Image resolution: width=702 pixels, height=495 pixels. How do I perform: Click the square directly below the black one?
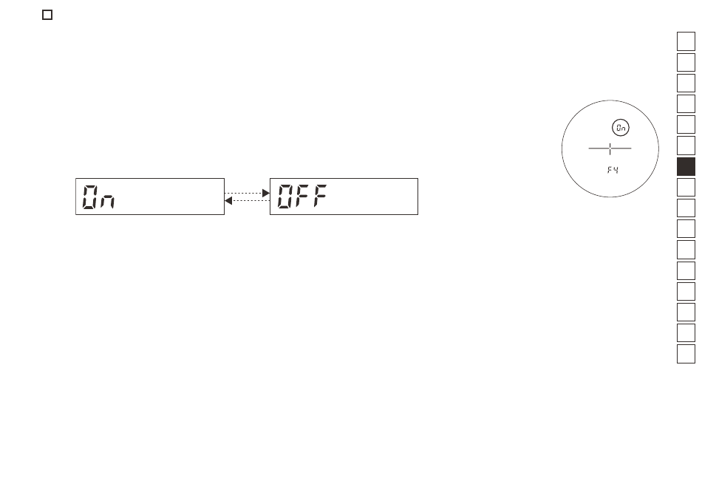(686, 187)
